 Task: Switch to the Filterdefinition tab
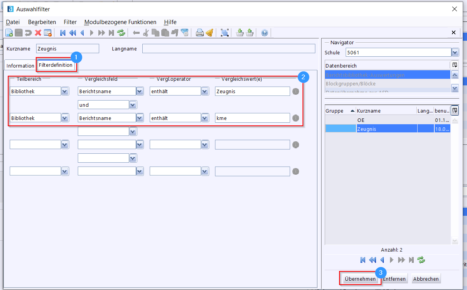tap(56, 65)
